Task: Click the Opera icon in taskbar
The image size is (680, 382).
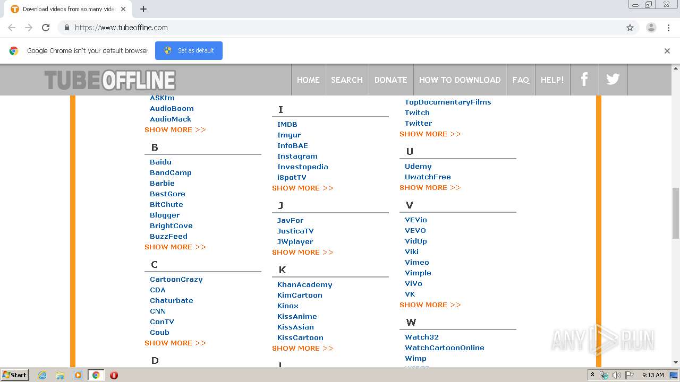Action: coord(114,375)
